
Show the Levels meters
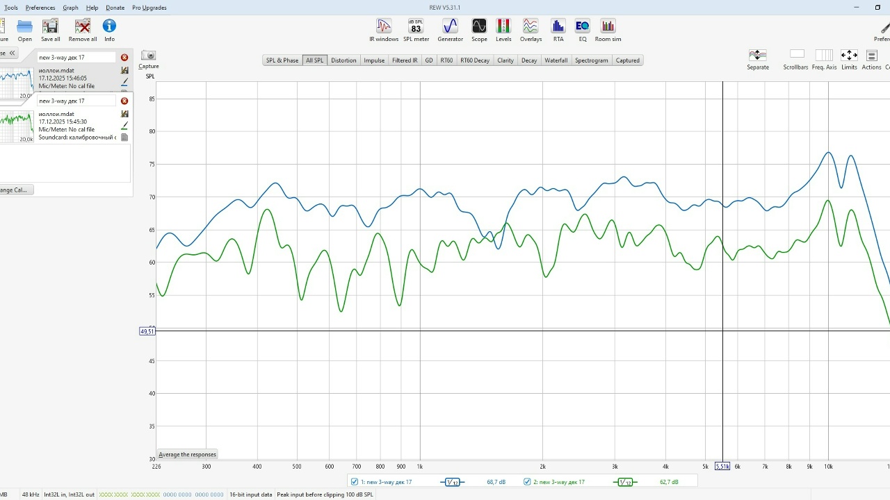coord(503,30)
